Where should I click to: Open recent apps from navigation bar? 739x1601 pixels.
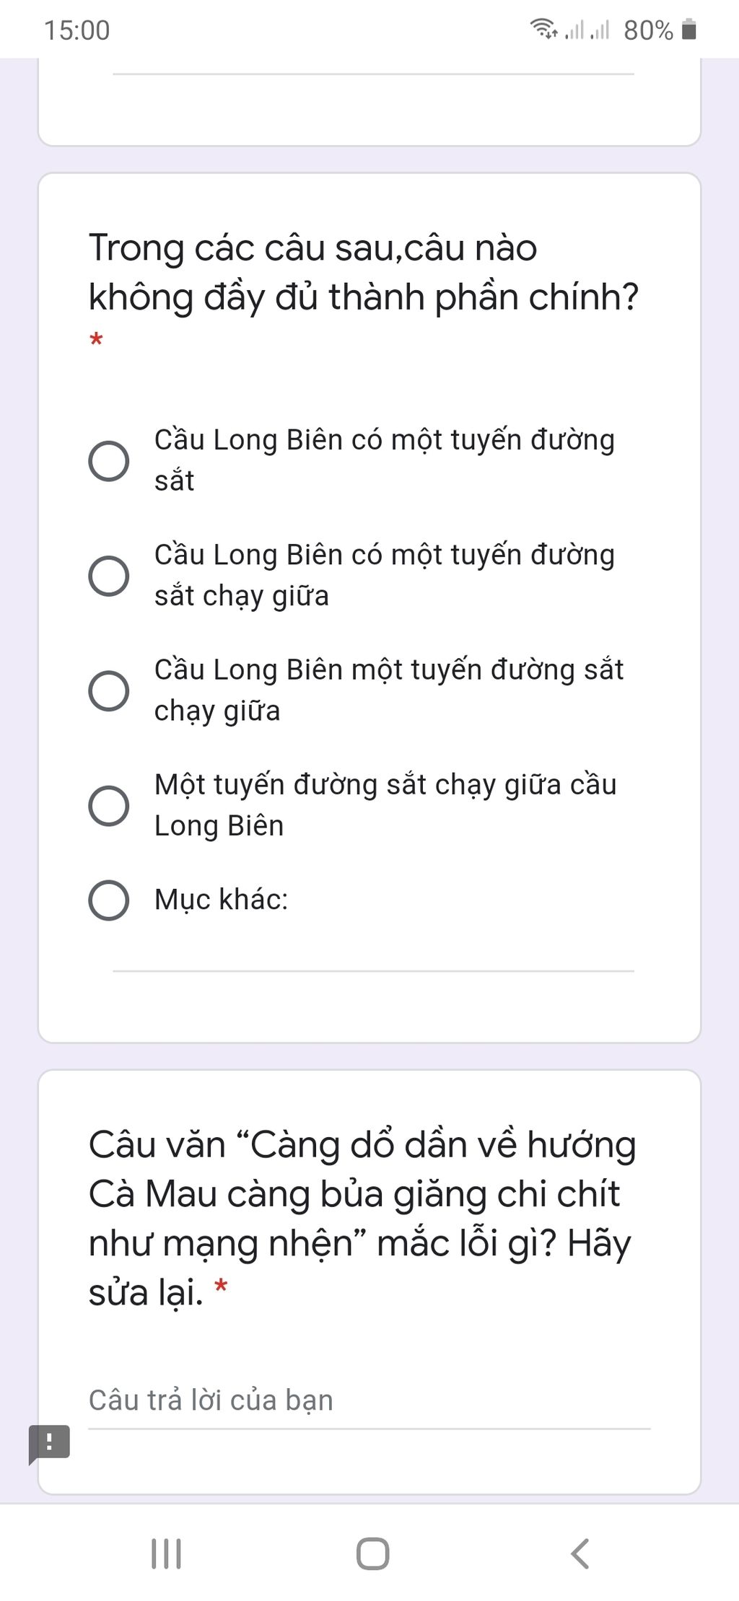click(166, 1553)
